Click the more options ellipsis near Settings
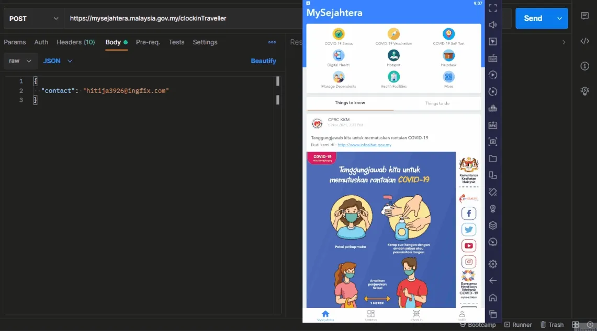Viewport: 597px width, 331px height. [x=272, y=42]
